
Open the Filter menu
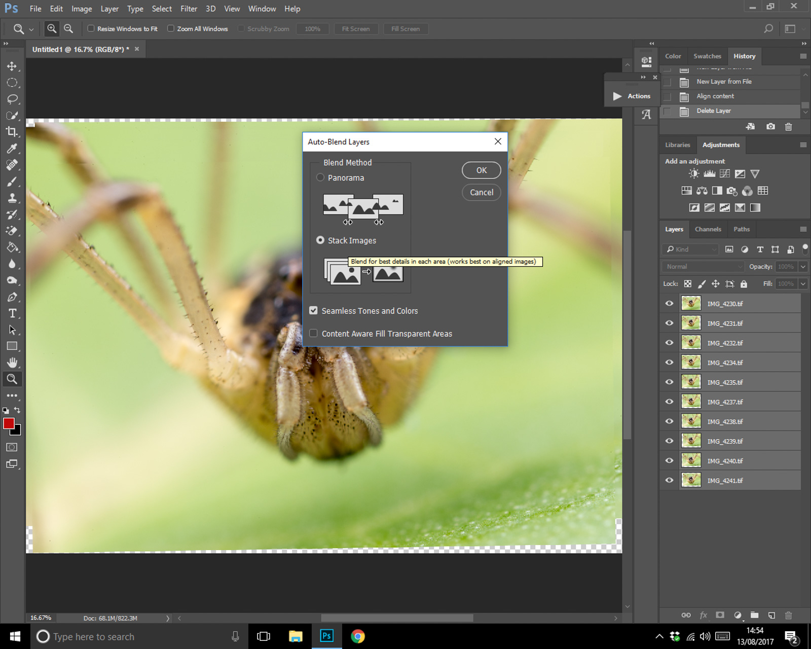189,9
